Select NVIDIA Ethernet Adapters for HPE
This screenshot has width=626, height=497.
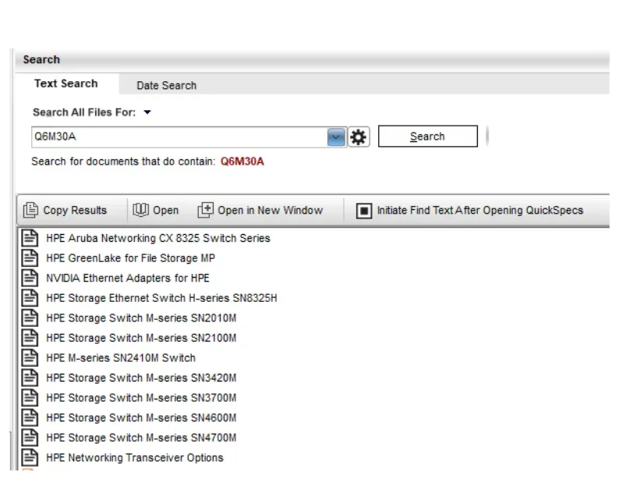coord(128,278)
